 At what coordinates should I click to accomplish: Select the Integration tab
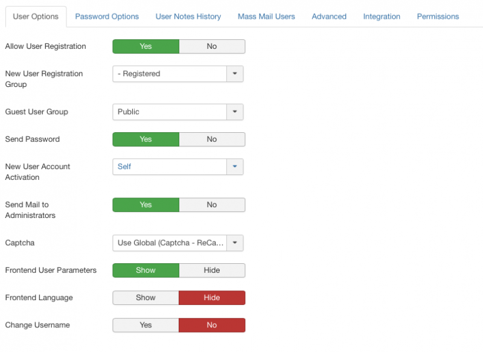pyautogui.click(x=382, y=17)
